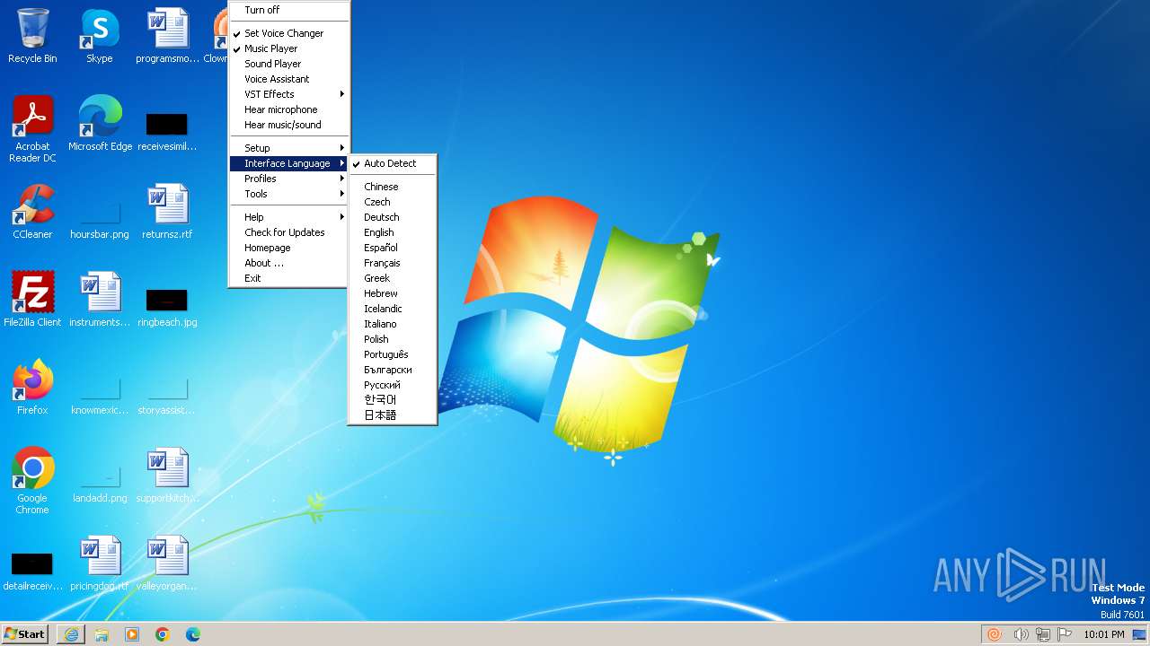Toggle the Set Voice Changer option

(x=288, y=33)
